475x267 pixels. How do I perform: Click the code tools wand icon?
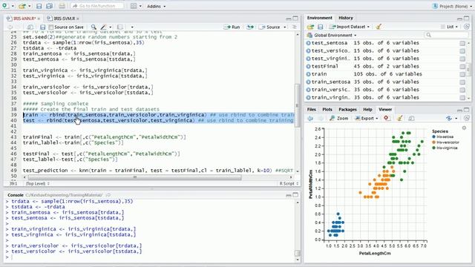coord(104,27)
